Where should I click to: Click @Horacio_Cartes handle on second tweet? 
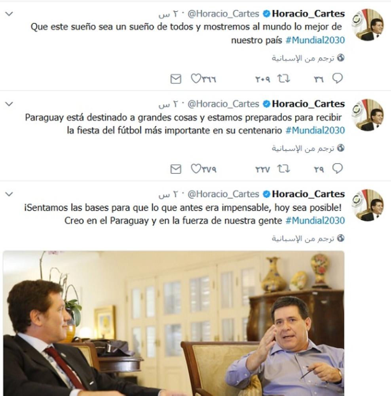click(223, 104)
